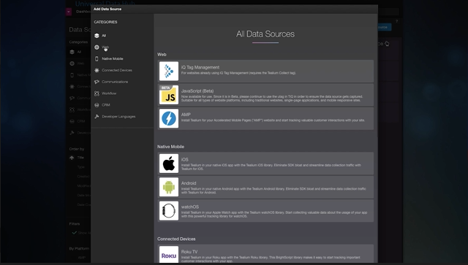The image size is (468, 265).
Task: Open the CRM category icon
Action: (x=97, y=105)
